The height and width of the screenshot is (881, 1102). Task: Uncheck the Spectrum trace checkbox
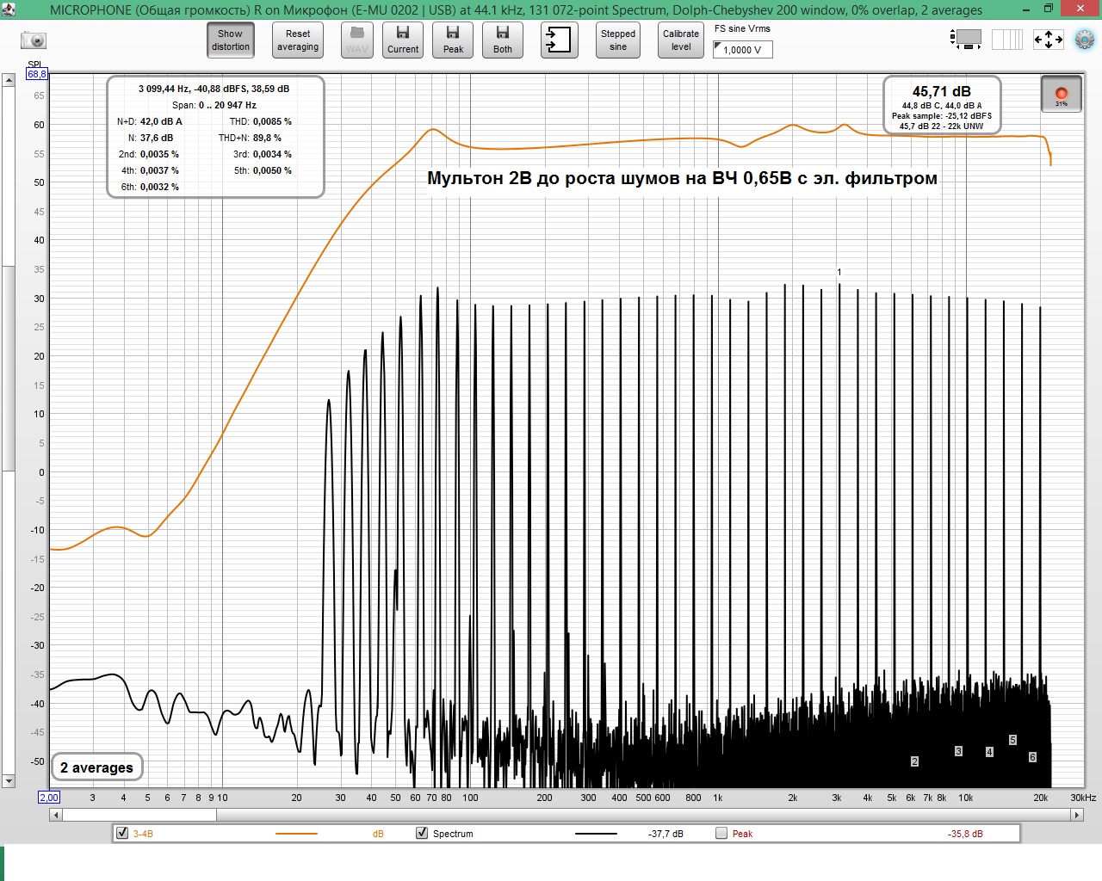[422, 833]
